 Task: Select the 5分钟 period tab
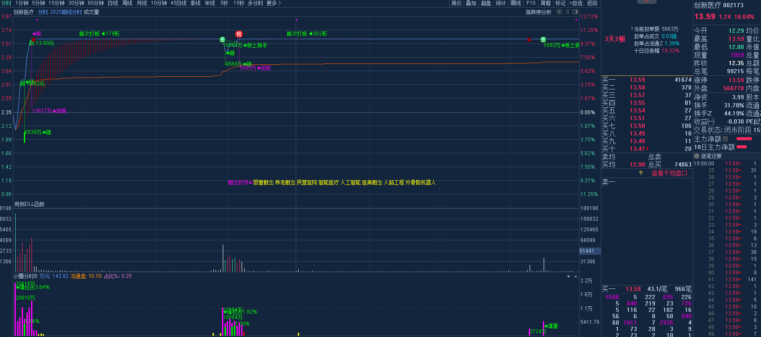[x=38, y=3]
